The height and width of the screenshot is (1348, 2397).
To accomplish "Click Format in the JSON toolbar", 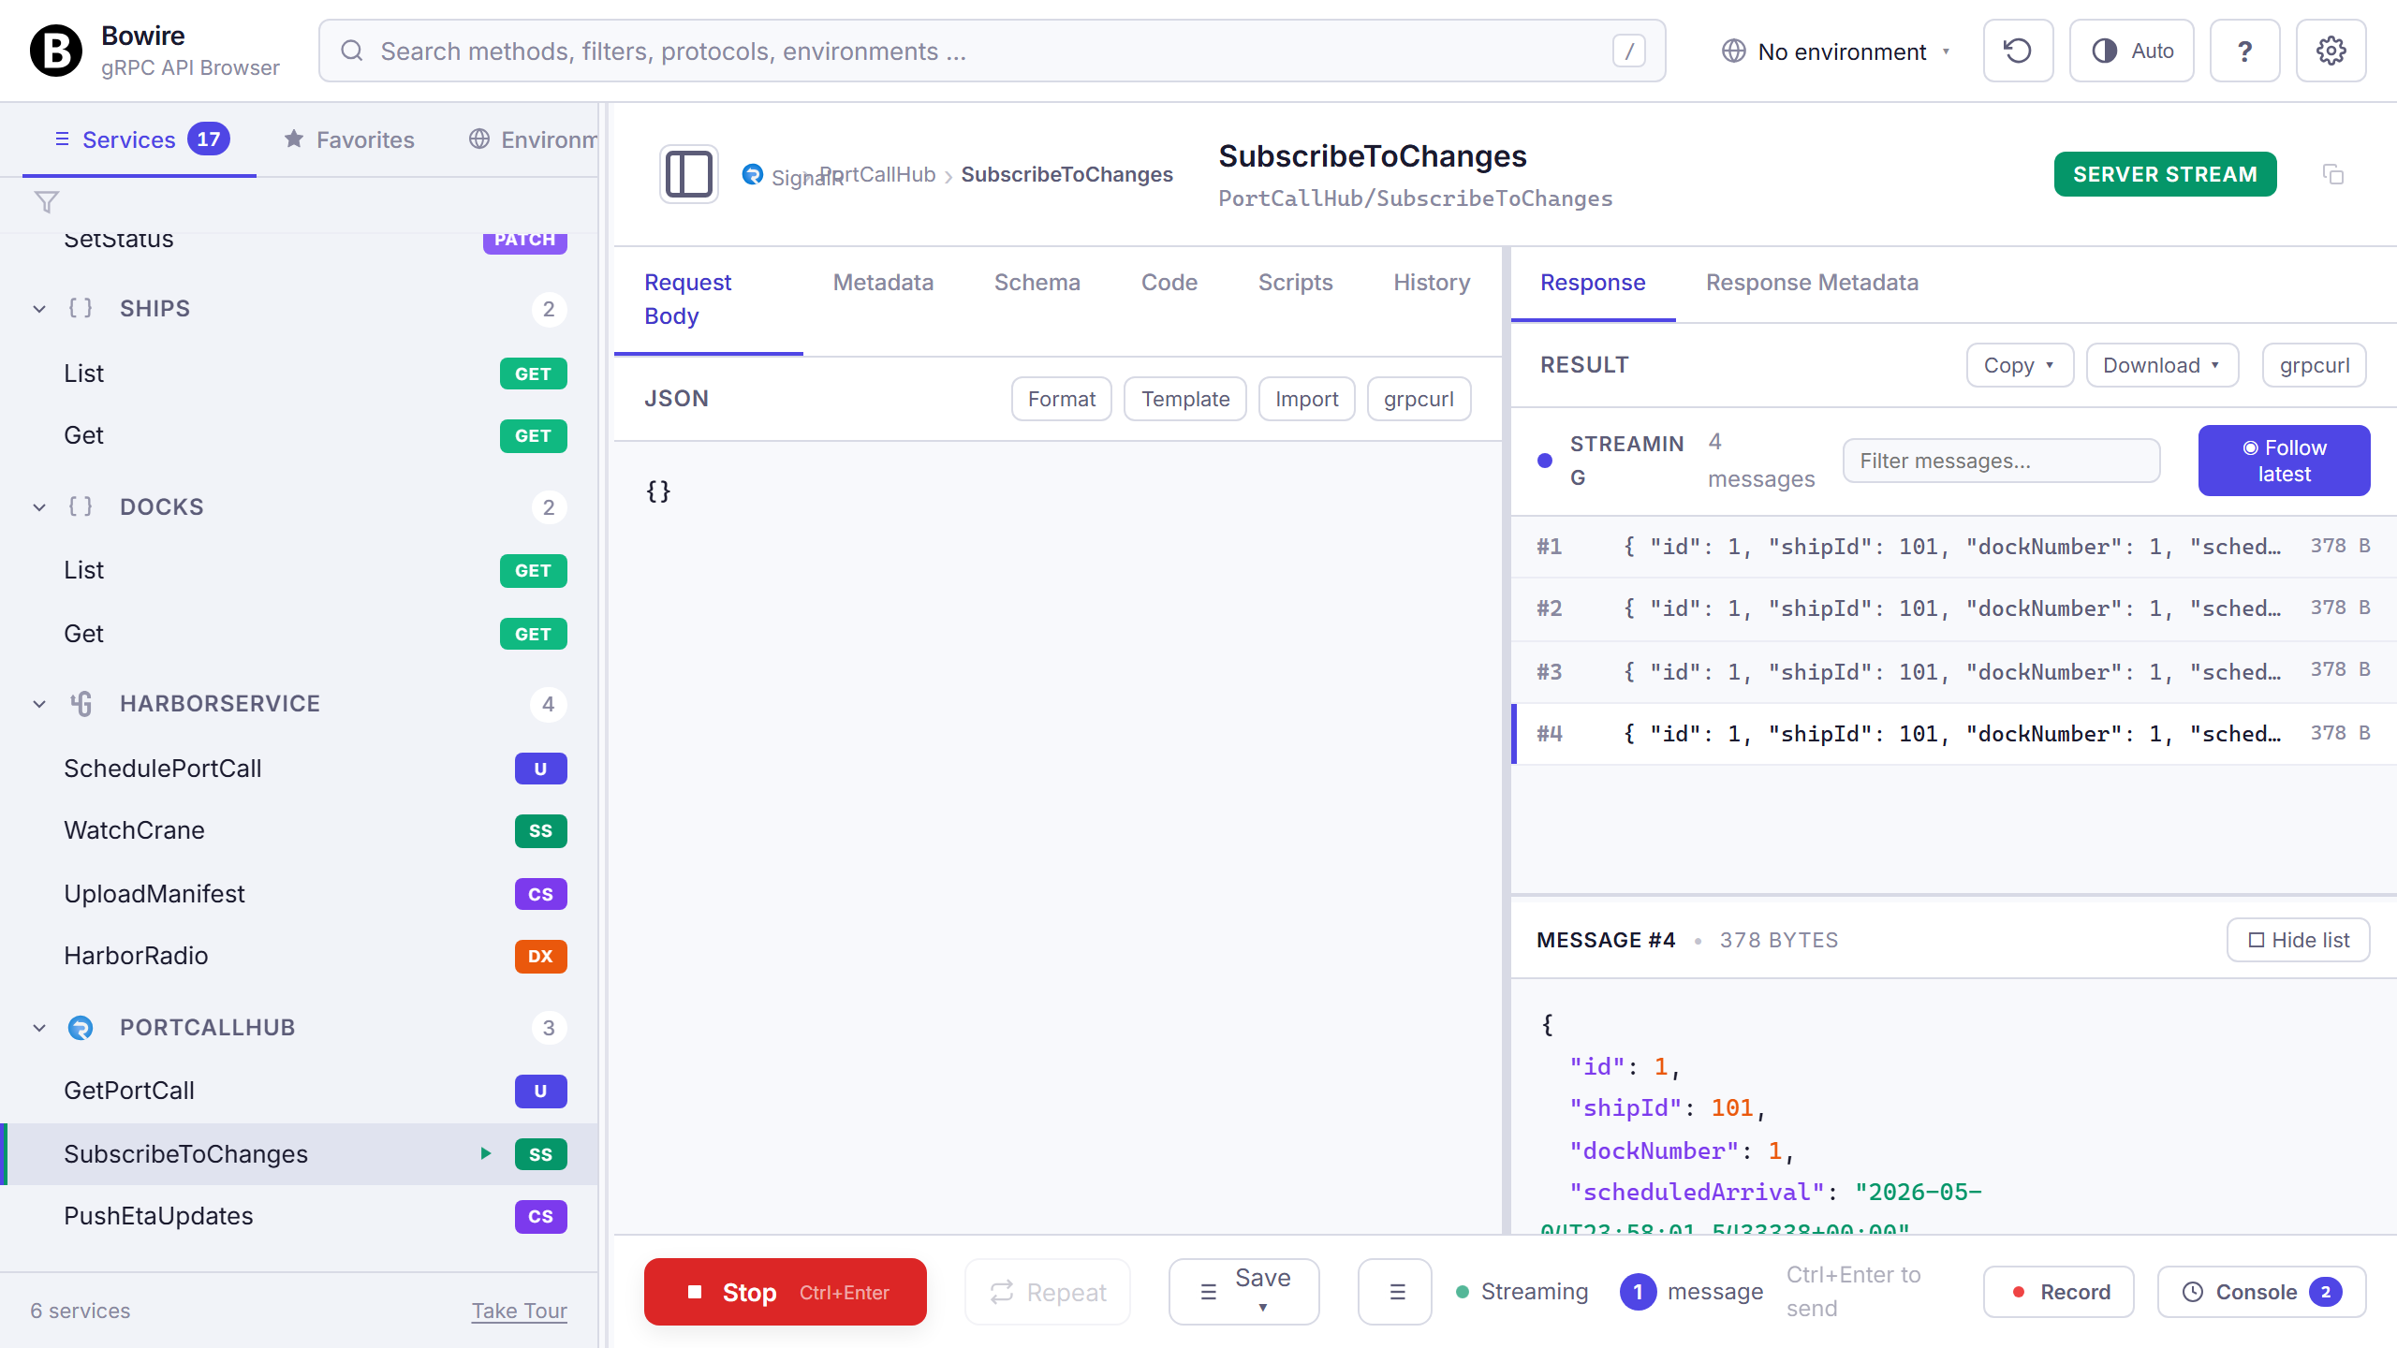I will tap(1061, 399).
